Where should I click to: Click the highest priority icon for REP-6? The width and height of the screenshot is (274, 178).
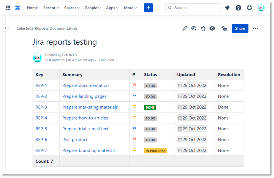134,139
